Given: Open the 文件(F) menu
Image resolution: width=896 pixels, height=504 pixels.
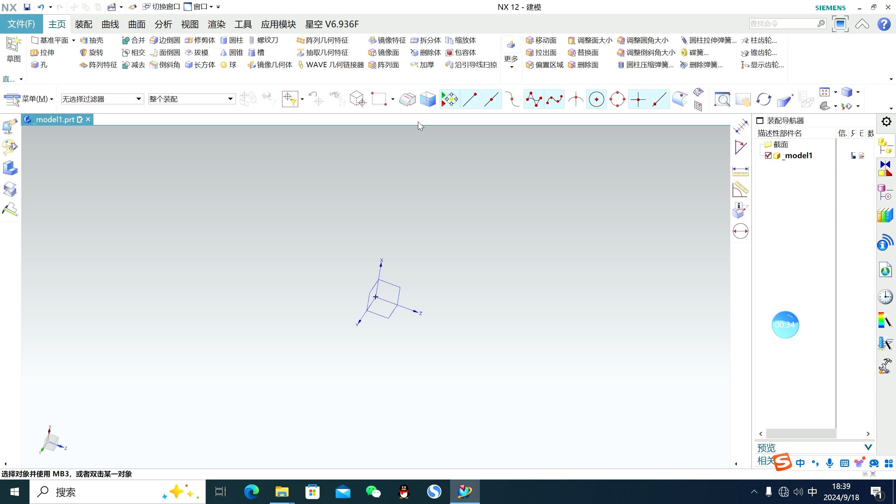Looking at the screenshot, I should click(21, 24).
